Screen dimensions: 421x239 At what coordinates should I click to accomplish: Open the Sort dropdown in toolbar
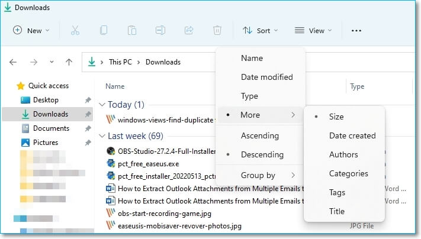click(259, 31)
